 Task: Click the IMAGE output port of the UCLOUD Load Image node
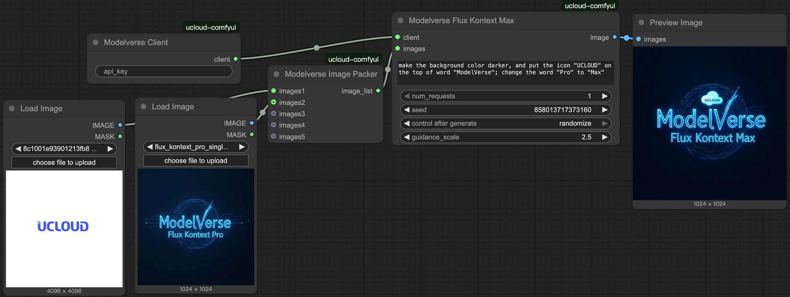tap(120, 125)
